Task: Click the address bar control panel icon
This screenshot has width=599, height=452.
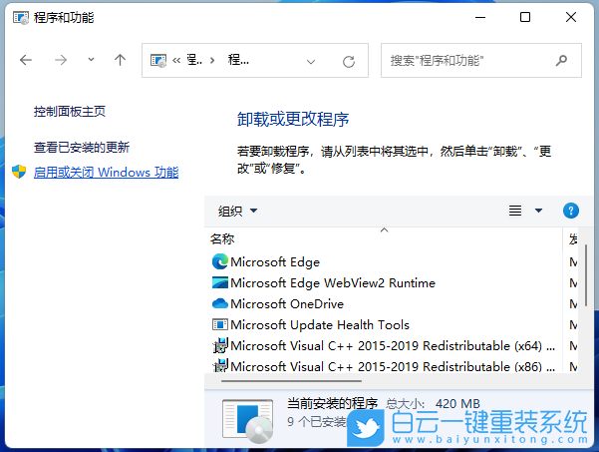Action: point(158,61)
